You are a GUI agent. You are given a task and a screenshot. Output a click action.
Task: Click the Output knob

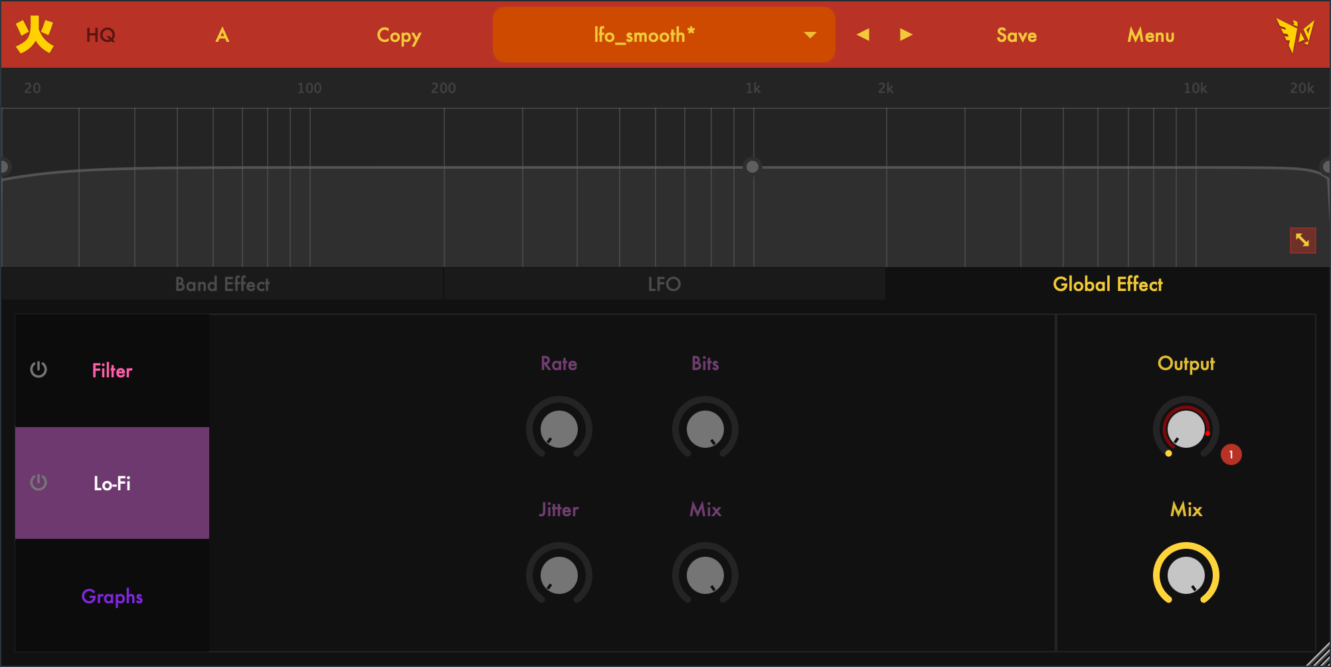point(1186,429)
